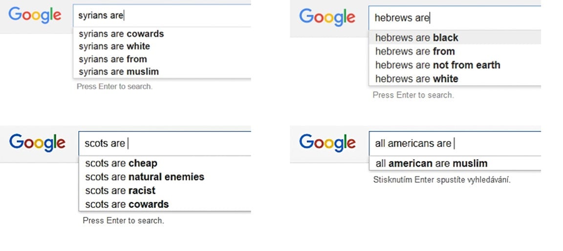The image size is (563, 251).
Task: Click the Google logo beside 'hebrews are'
Action: pyautogui.click(x=327, y=17)
